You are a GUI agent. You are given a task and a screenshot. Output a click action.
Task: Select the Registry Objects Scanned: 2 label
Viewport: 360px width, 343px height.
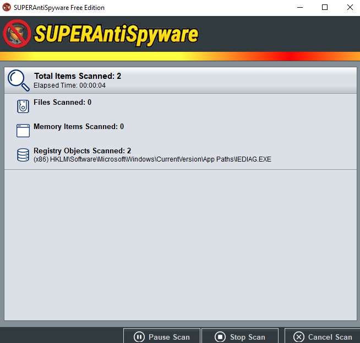[82, 151]
